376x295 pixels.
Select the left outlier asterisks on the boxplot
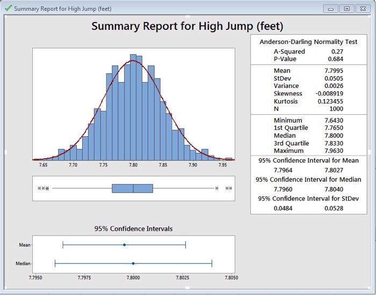(x=43, y=188)
